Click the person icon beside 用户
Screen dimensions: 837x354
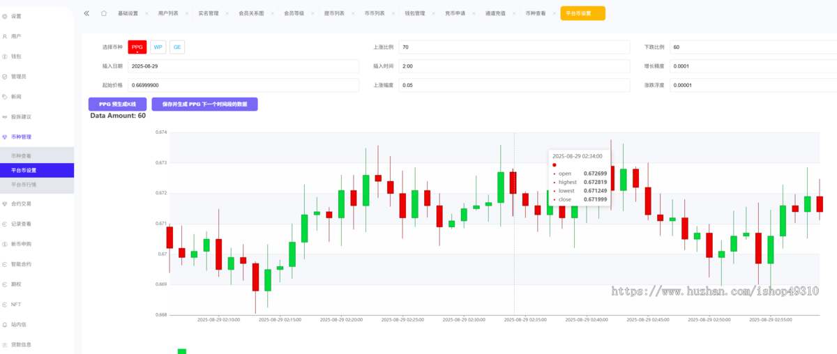click(x=5, y=36)
